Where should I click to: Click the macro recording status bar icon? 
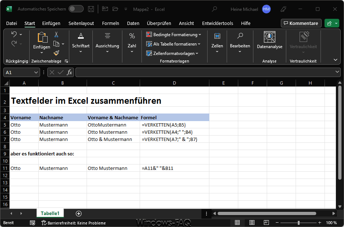[32, 223]
